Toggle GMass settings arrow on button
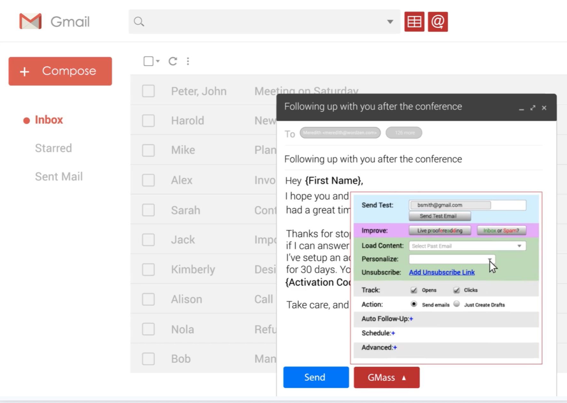This screenshot has width=567, height=403. (404, 378)
